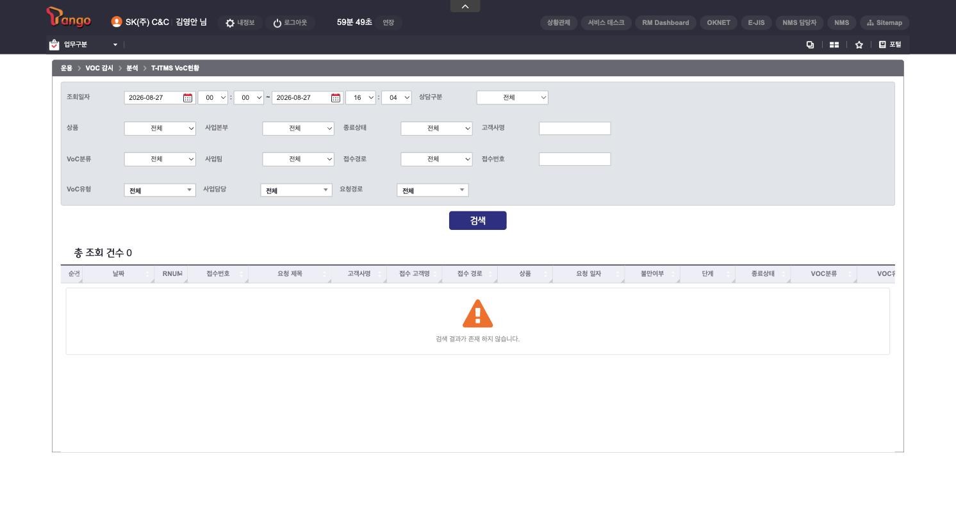
Task: Open the Sitemap
Action: (x=884, y=22)
